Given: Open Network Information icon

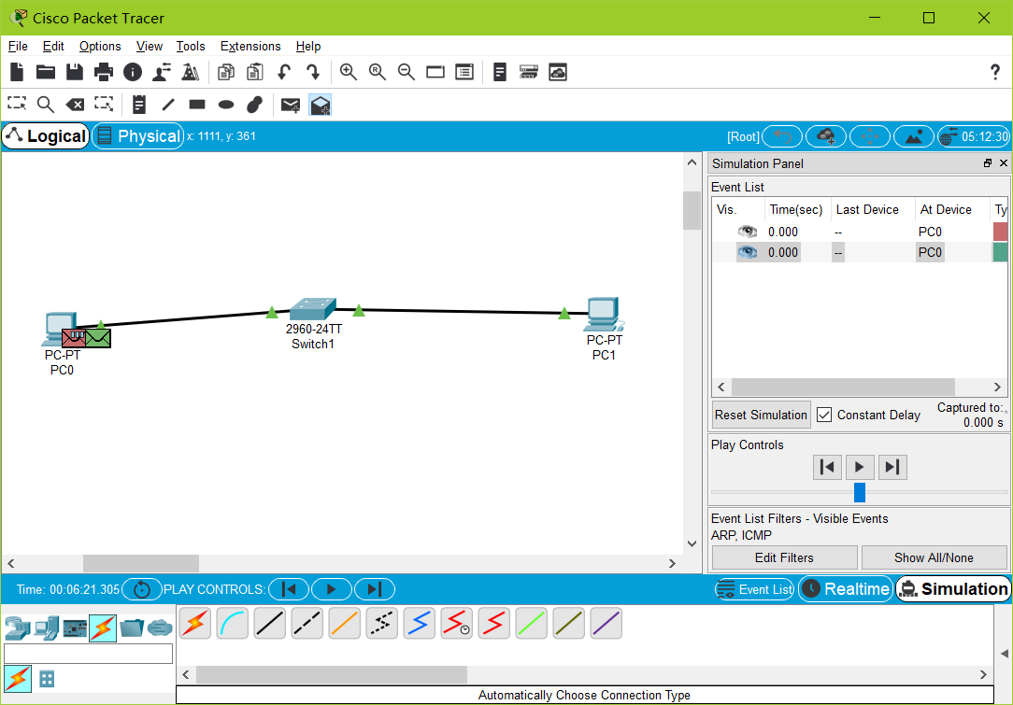Looking at the screenshot, I should 133,72.
